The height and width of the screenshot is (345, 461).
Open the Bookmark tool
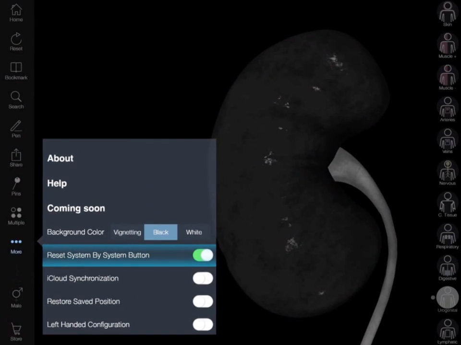tap(16, 70)
